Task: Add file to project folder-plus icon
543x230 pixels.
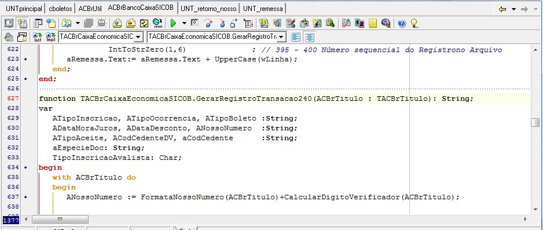Action: point(118,23)
